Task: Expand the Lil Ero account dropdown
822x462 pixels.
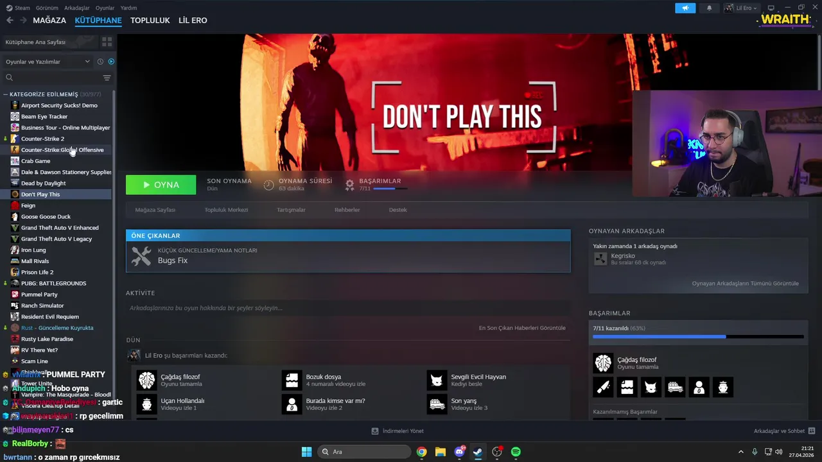Action: 740,8
